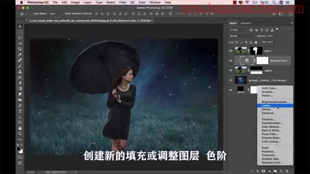Image resolution: width=310 pixels, height=174 pixels.
Task: Open the Image menu in menu bar
Action: (x=75, y=2)
